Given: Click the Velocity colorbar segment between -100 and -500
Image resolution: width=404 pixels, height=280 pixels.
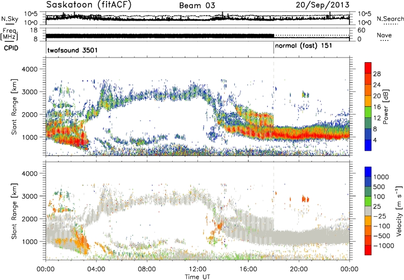Looking at the screenshot, I should tap(368, 230).
